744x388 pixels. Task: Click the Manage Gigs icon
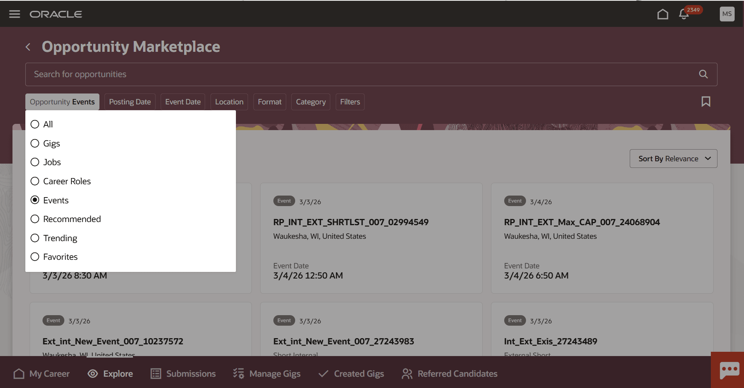[x=239, y=374]
